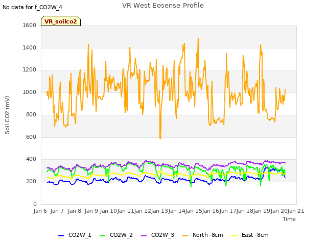Select the CO2W_3 legend entry
The image size is (327, 245).
coord(157,235)
